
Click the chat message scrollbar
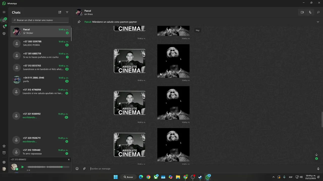coord(322,119)
